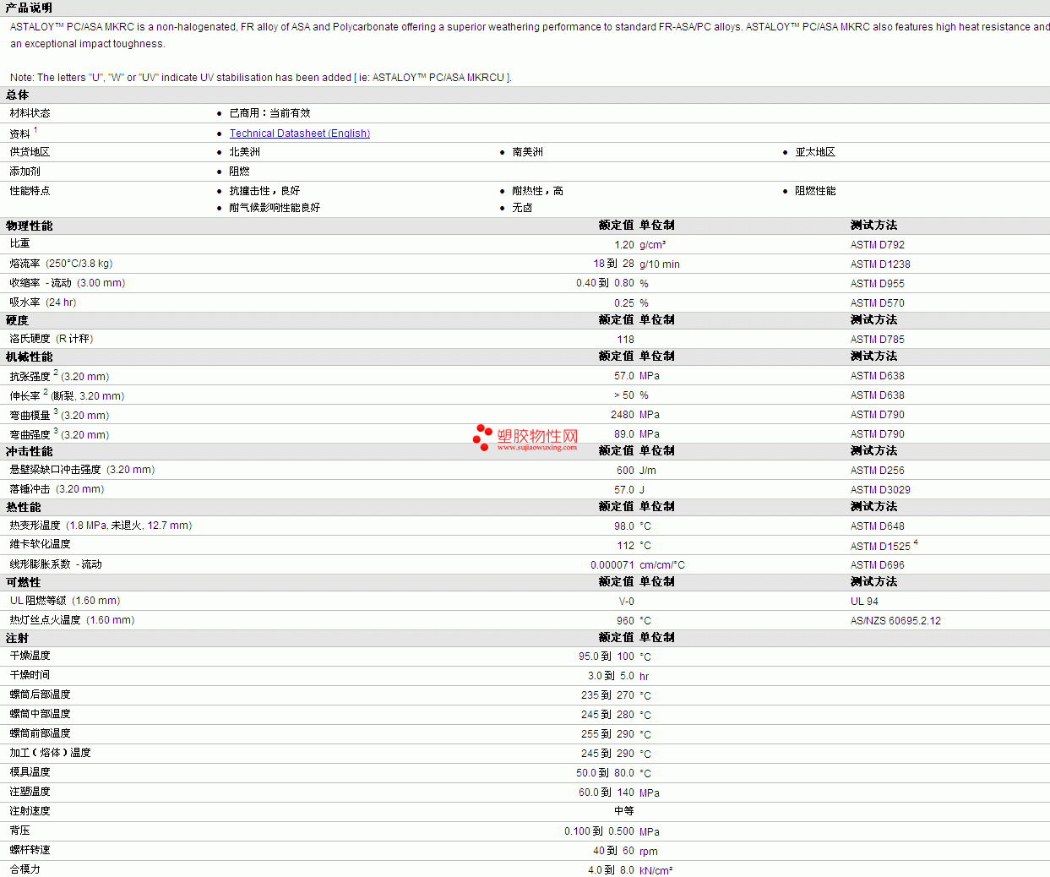
Task: Click footnote 3 beside 弯曲模量
Action: click(x=56, y=411)
